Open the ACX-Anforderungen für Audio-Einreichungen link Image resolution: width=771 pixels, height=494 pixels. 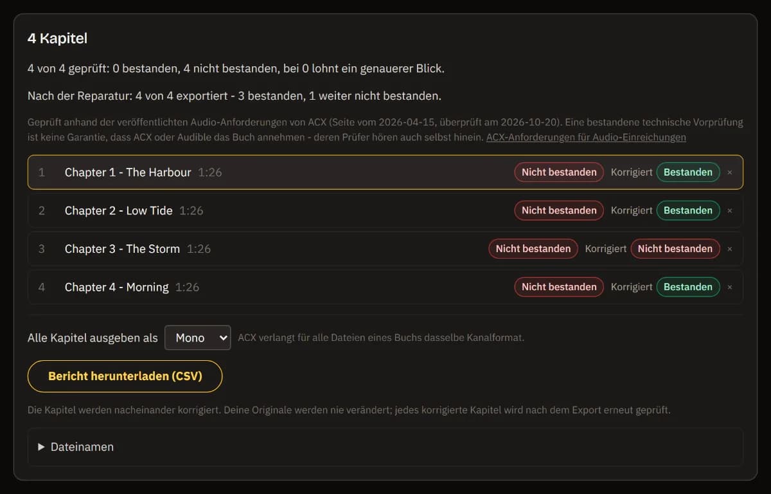tap(586, 137)
